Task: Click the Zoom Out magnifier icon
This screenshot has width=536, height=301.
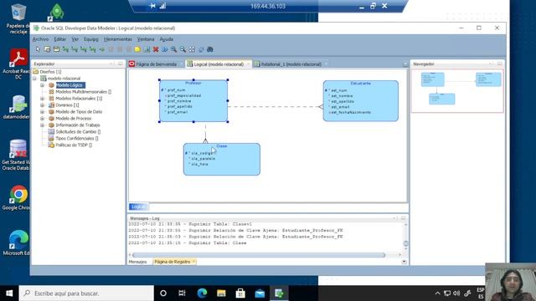Action: [183, 49]
